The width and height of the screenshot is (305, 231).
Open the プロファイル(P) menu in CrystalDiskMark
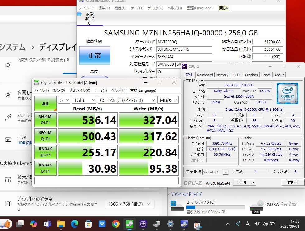click(79, 90)
